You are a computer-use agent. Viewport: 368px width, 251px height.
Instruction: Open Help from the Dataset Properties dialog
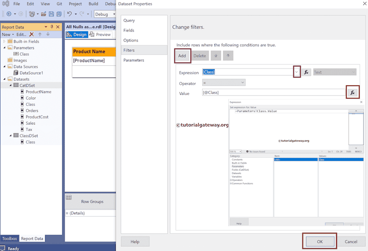click(x=135, y=241)
